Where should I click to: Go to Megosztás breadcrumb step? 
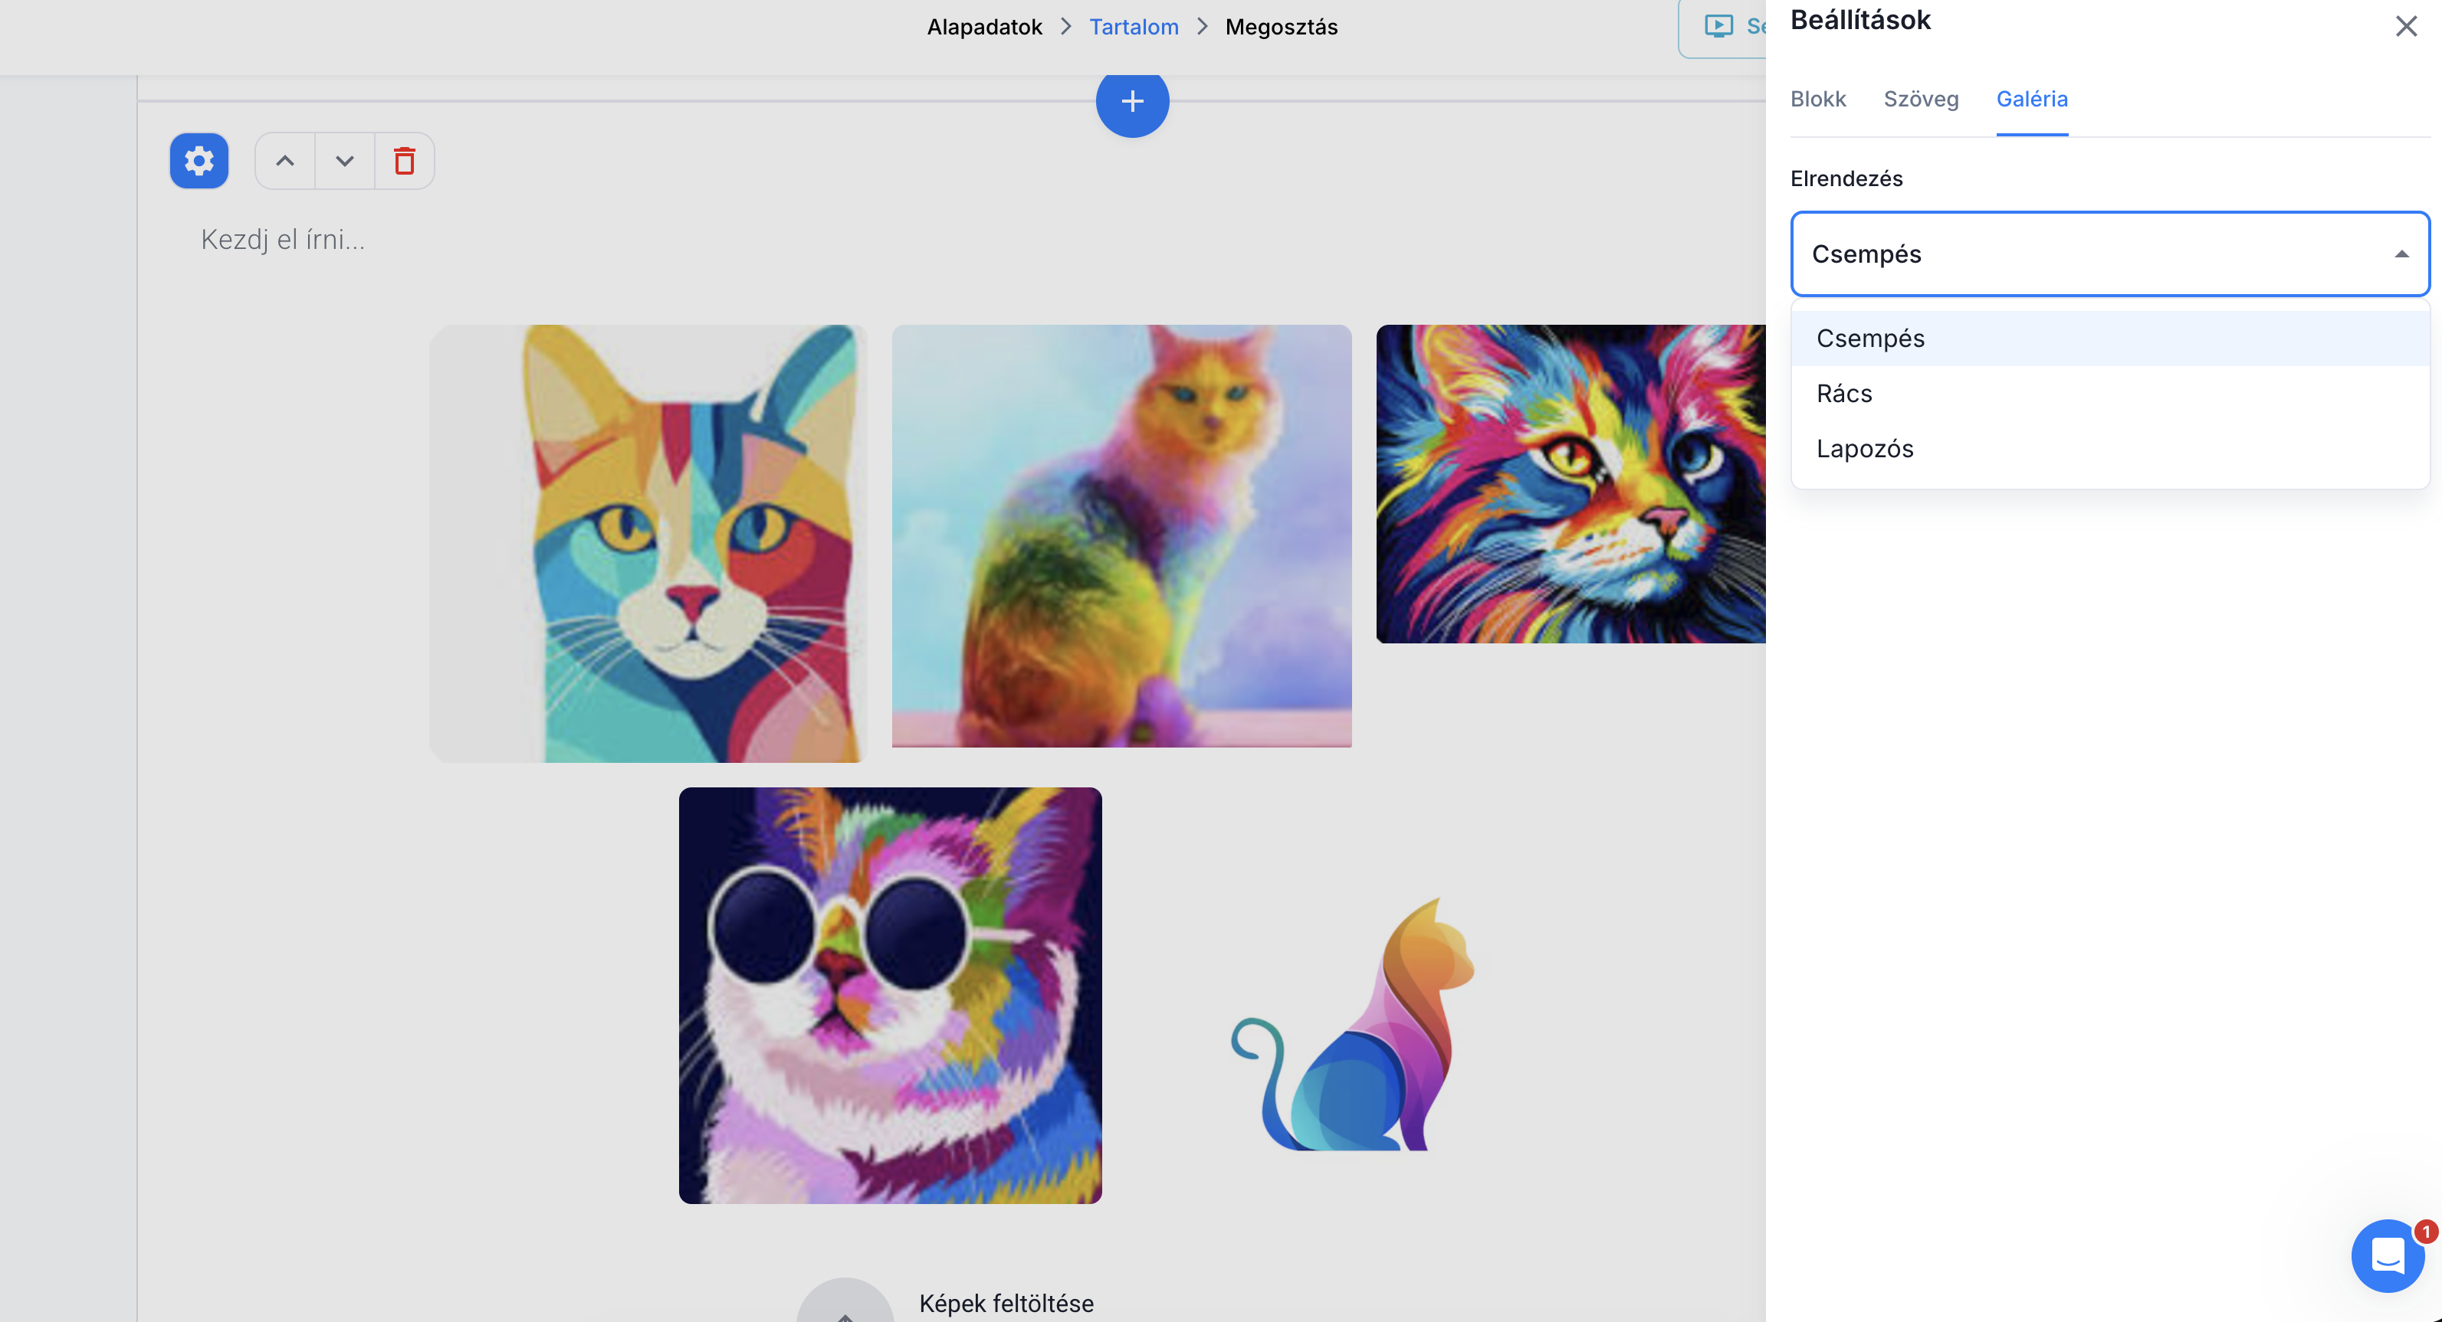point(1281,28)
